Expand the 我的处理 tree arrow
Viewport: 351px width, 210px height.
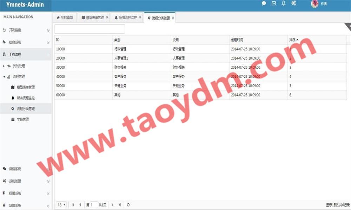4,66
